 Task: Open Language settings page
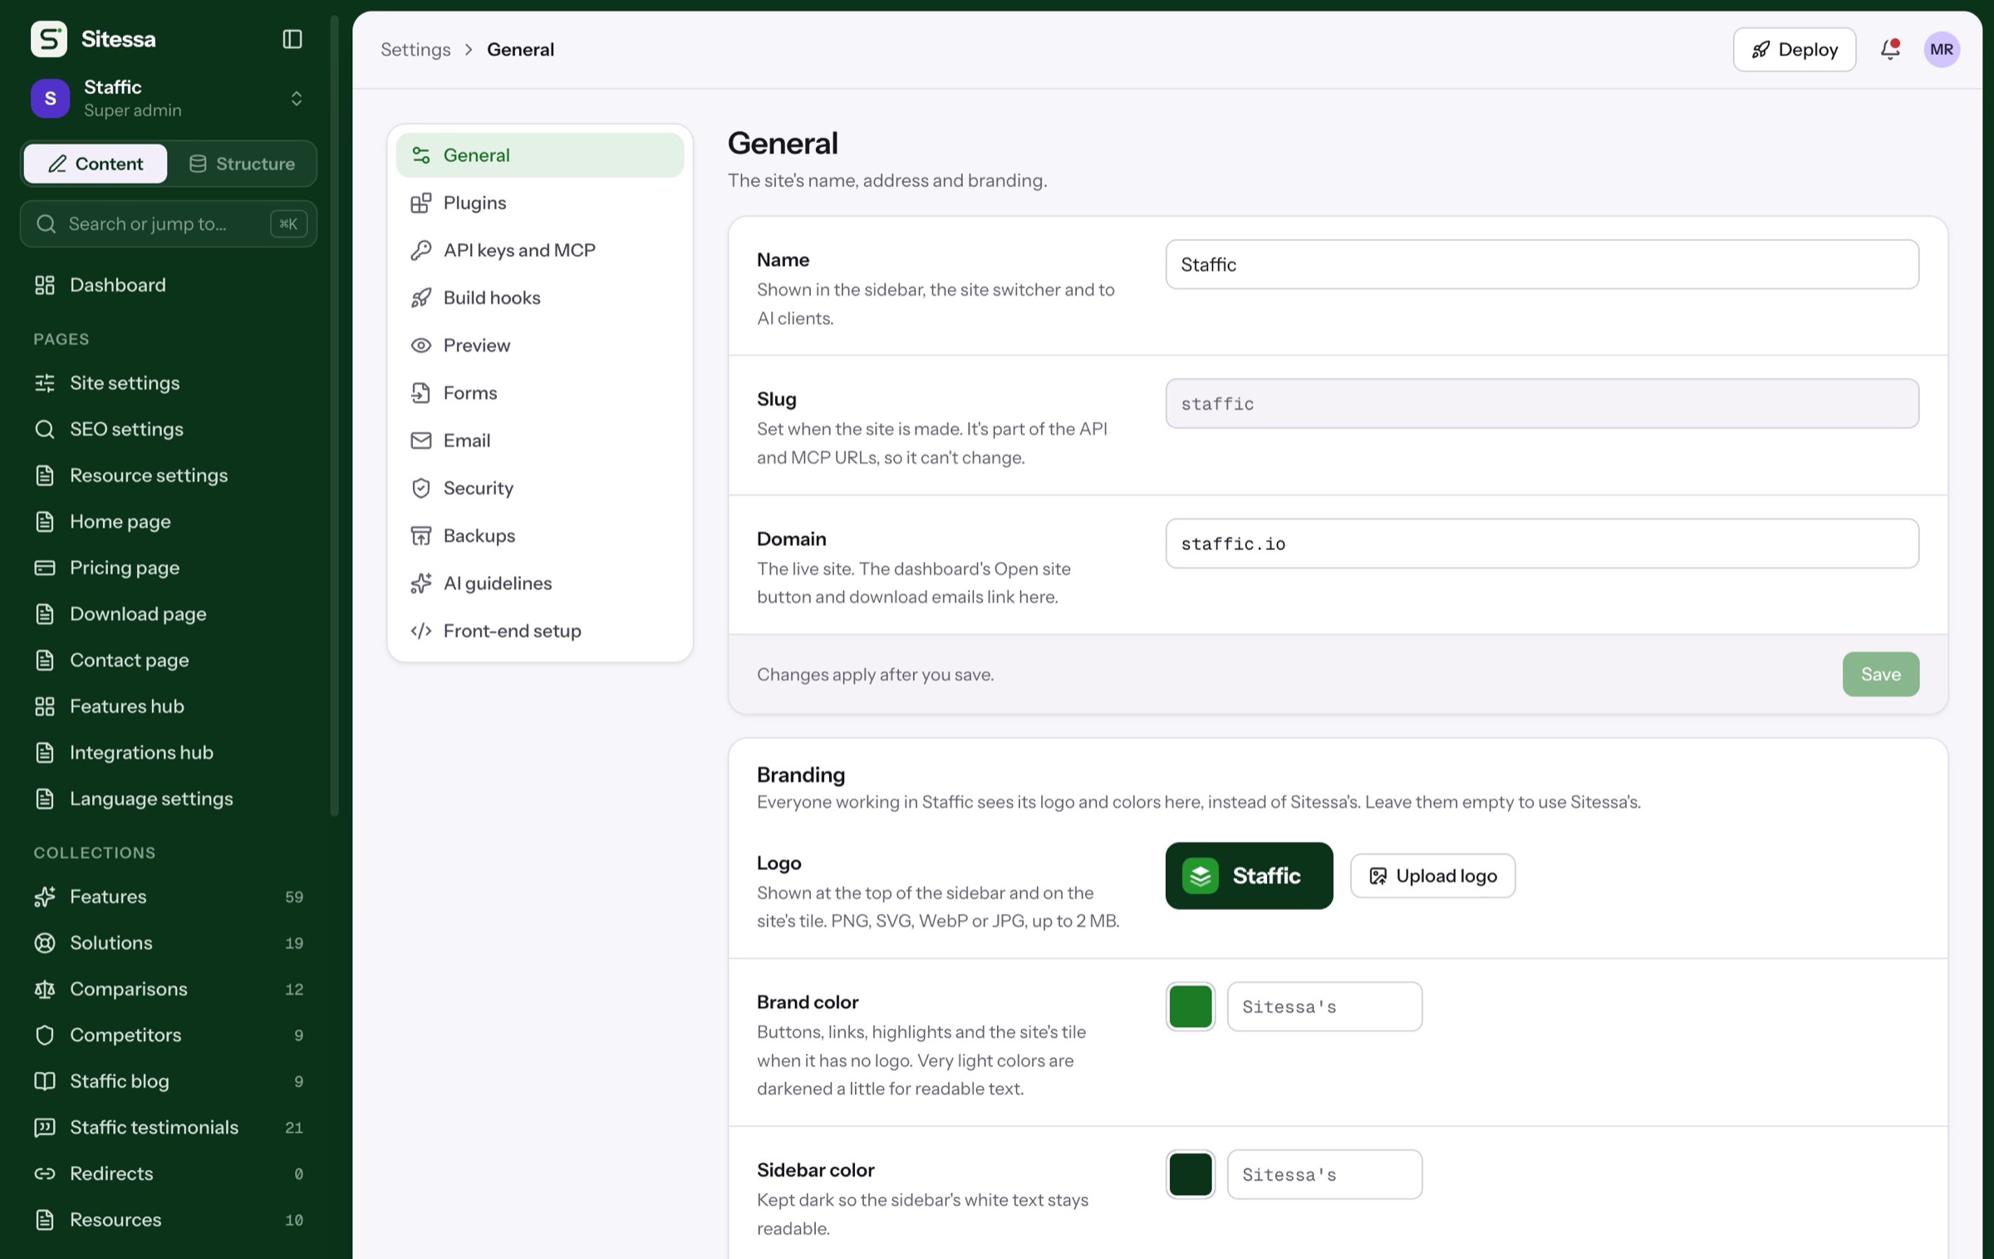pyautogui.click(x=169, y=799)
